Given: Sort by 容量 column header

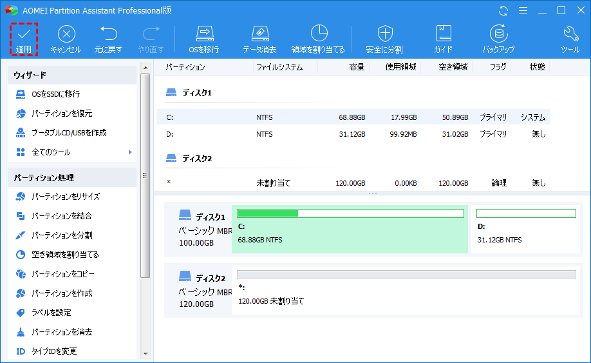Looking at the screenshot, I should click(356, 67).
